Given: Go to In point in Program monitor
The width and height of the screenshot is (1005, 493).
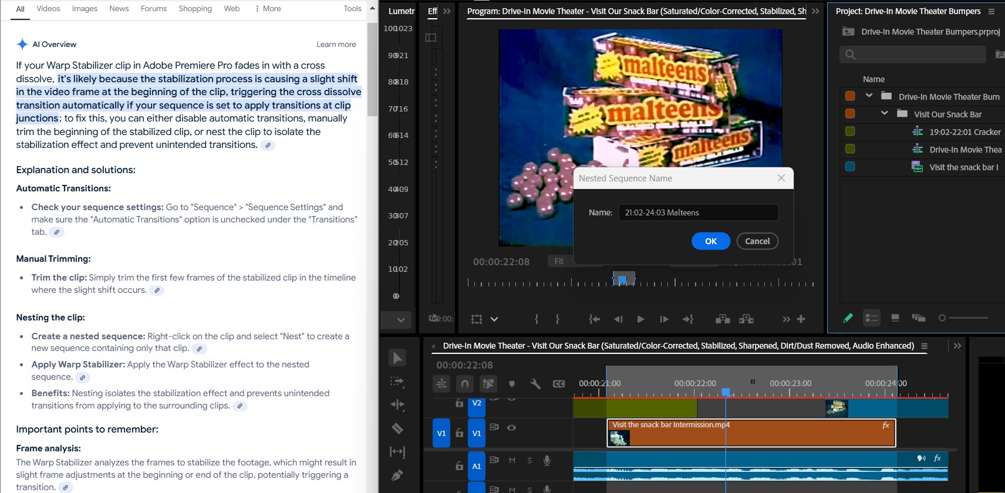Looking at the screenshot, I should [595, 319].
